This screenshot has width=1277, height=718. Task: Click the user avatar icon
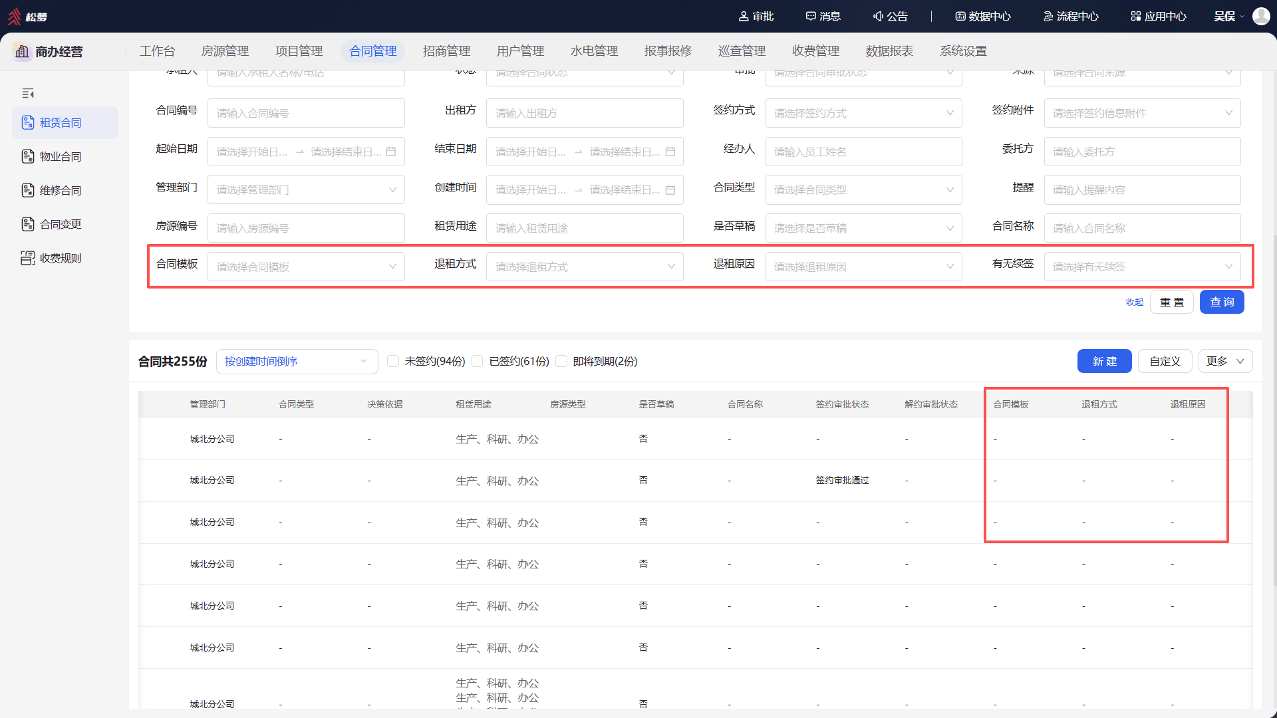point(1261,16)
